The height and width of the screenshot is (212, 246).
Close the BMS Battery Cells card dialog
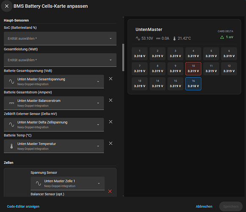pos(7,6)
